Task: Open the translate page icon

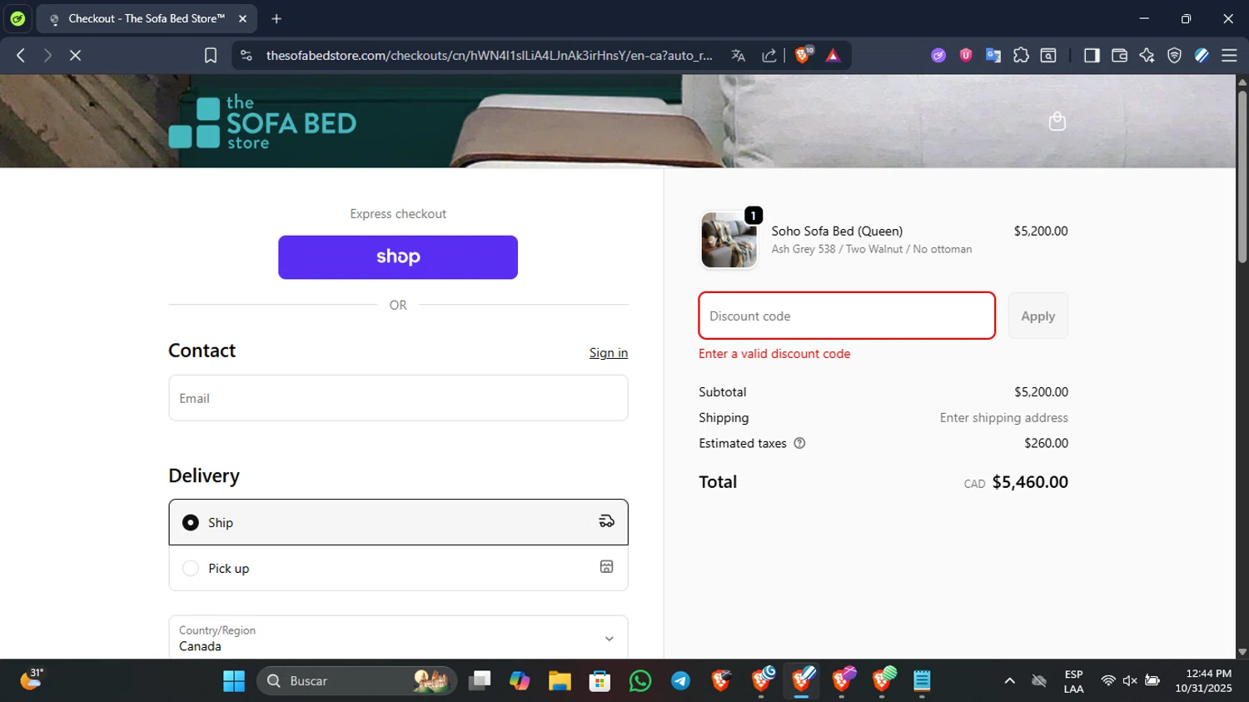Action: [x=738, y=55]
